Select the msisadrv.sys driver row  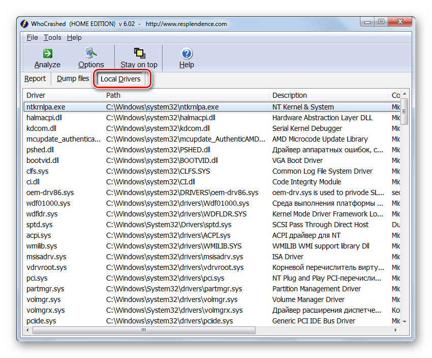coord(212,257)
